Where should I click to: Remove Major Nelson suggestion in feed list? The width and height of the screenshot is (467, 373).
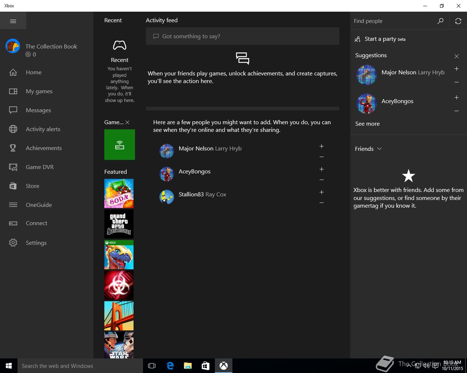[x=321, y=157]
